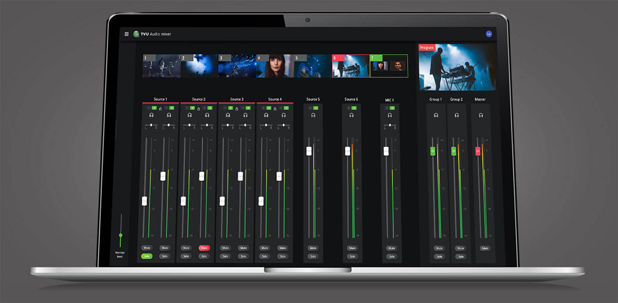The image size is (618, 303).
Task: Toggle headphone monitor on Source 1 left channel
Action: pos(151,115)
